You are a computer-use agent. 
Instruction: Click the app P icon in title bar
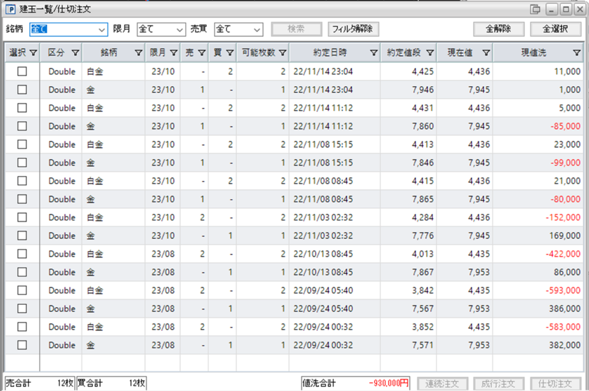10,9
